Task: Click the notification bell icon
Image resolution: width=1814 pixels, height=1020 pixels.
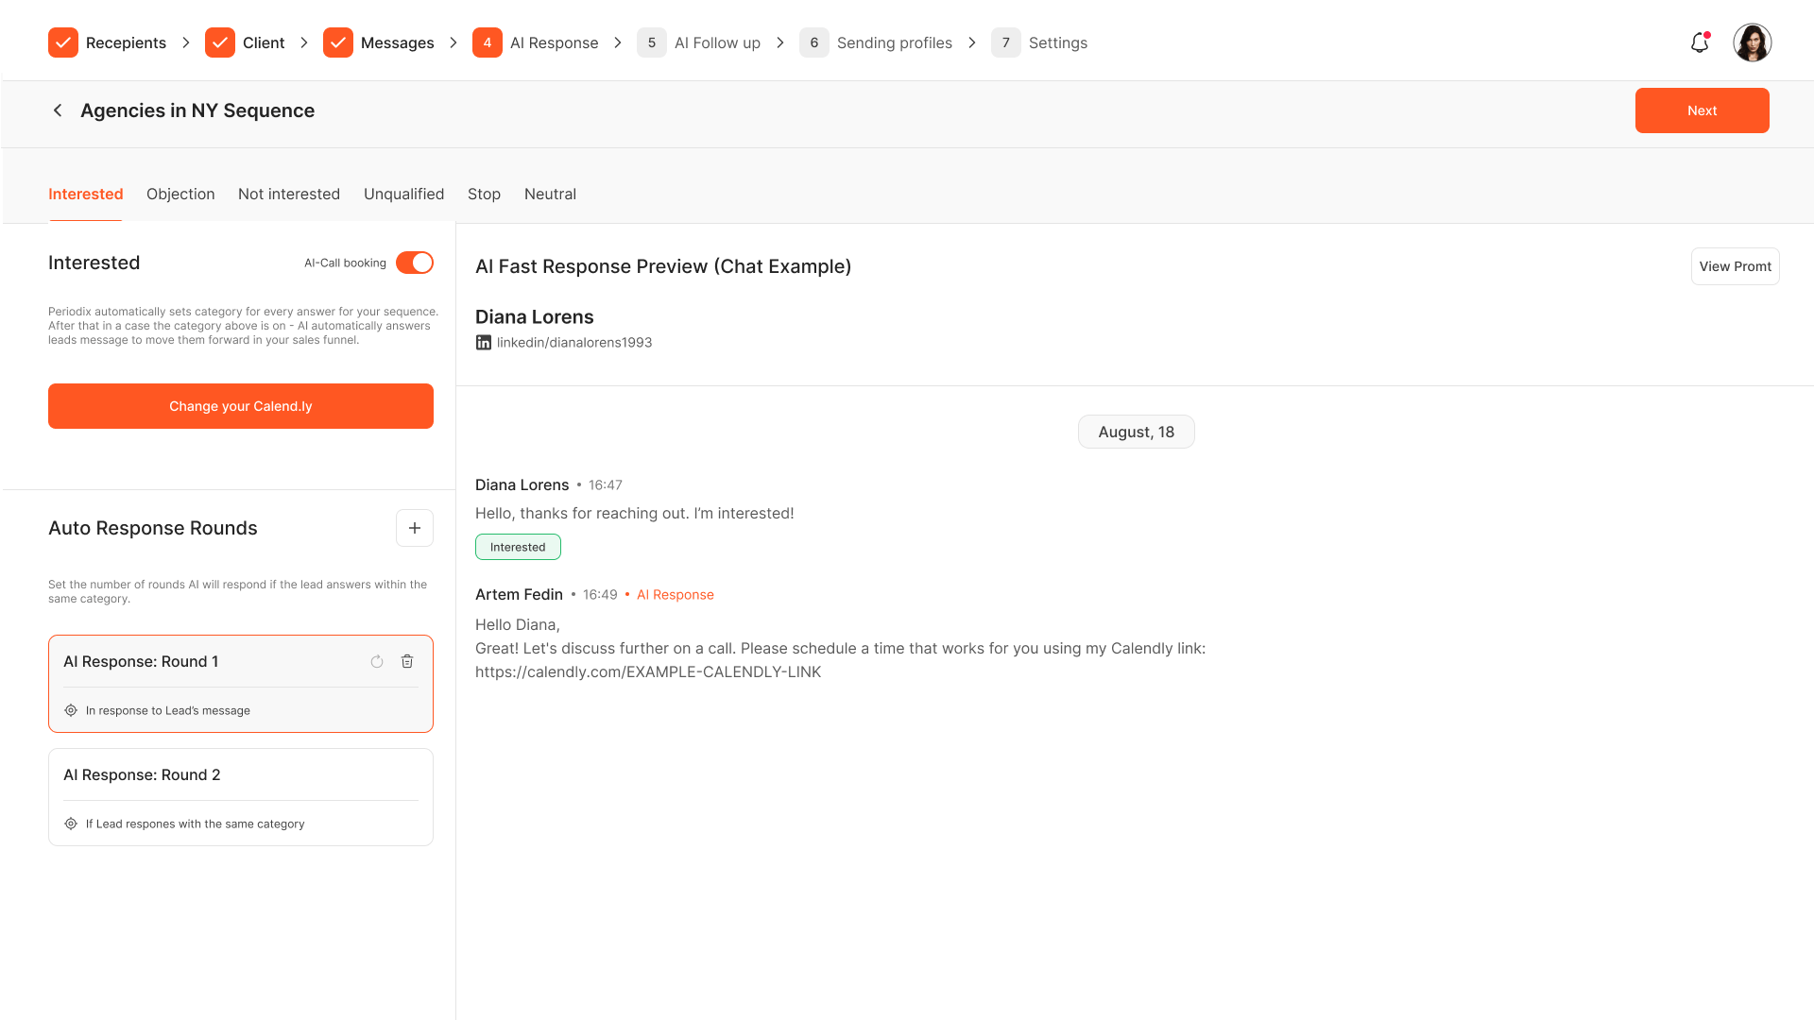Action: (1700, 42)
